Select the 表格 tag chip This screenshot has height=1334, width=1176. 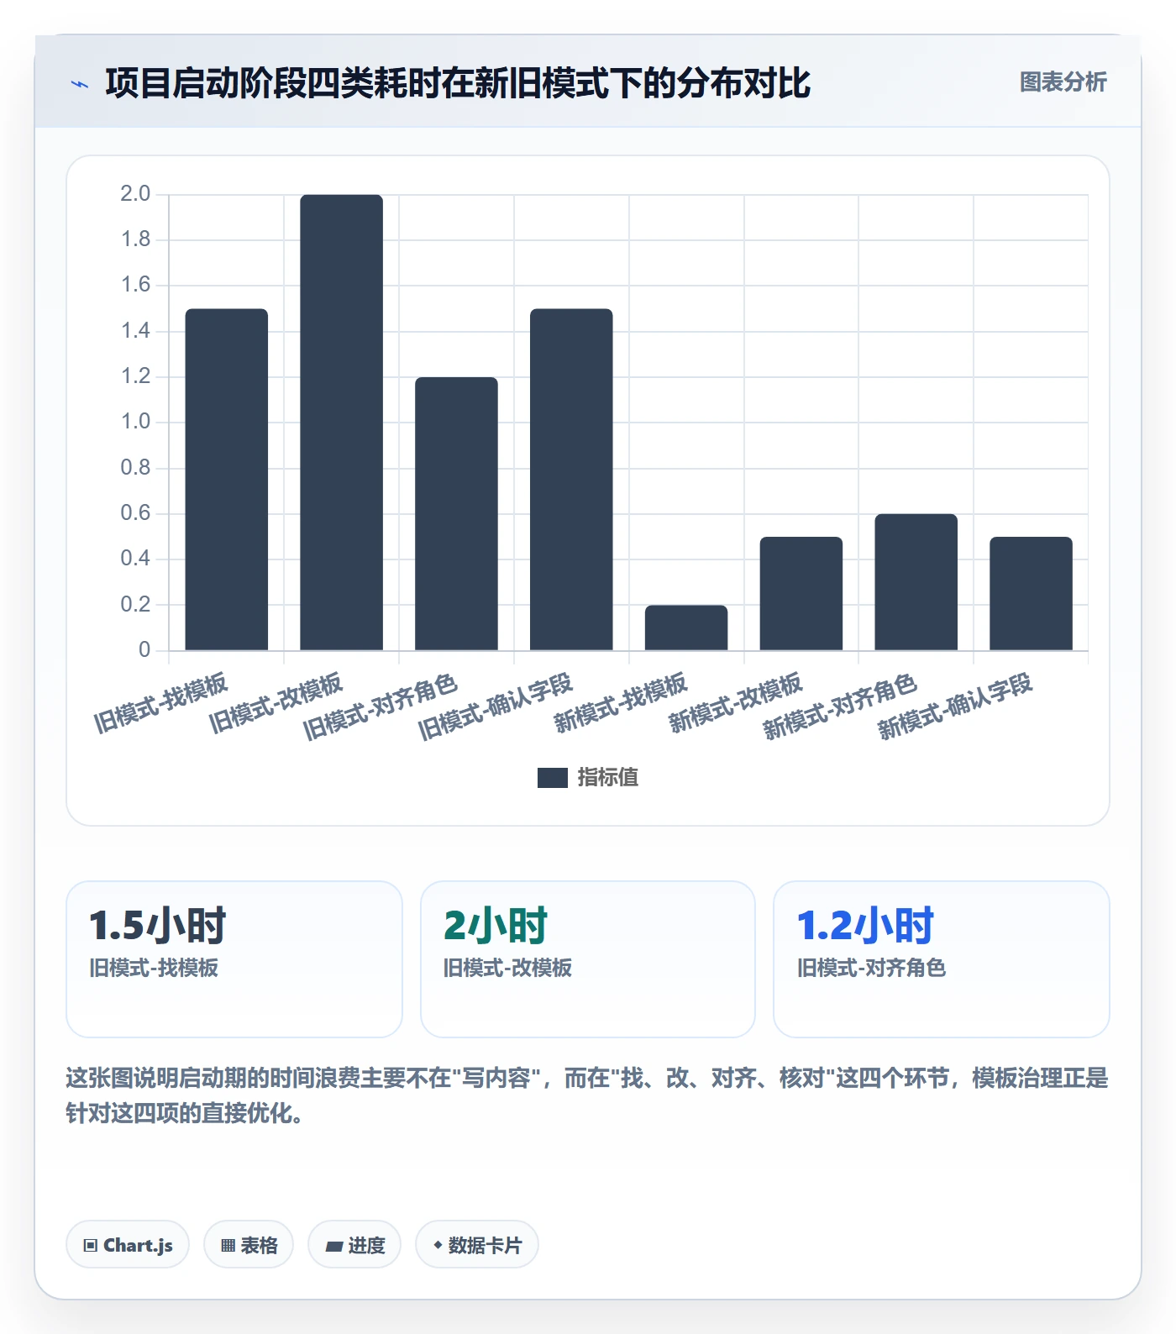coord(249,1245)
